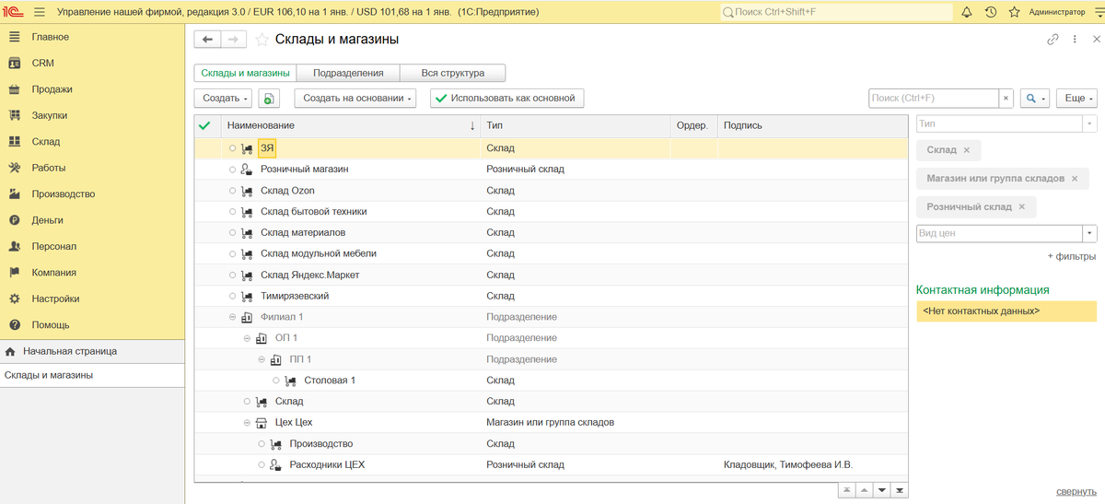Image resolution: width=1105 pixels, height=504 pixels.
Task: Add more filters via + фильтры
Action: point(1072,256)
